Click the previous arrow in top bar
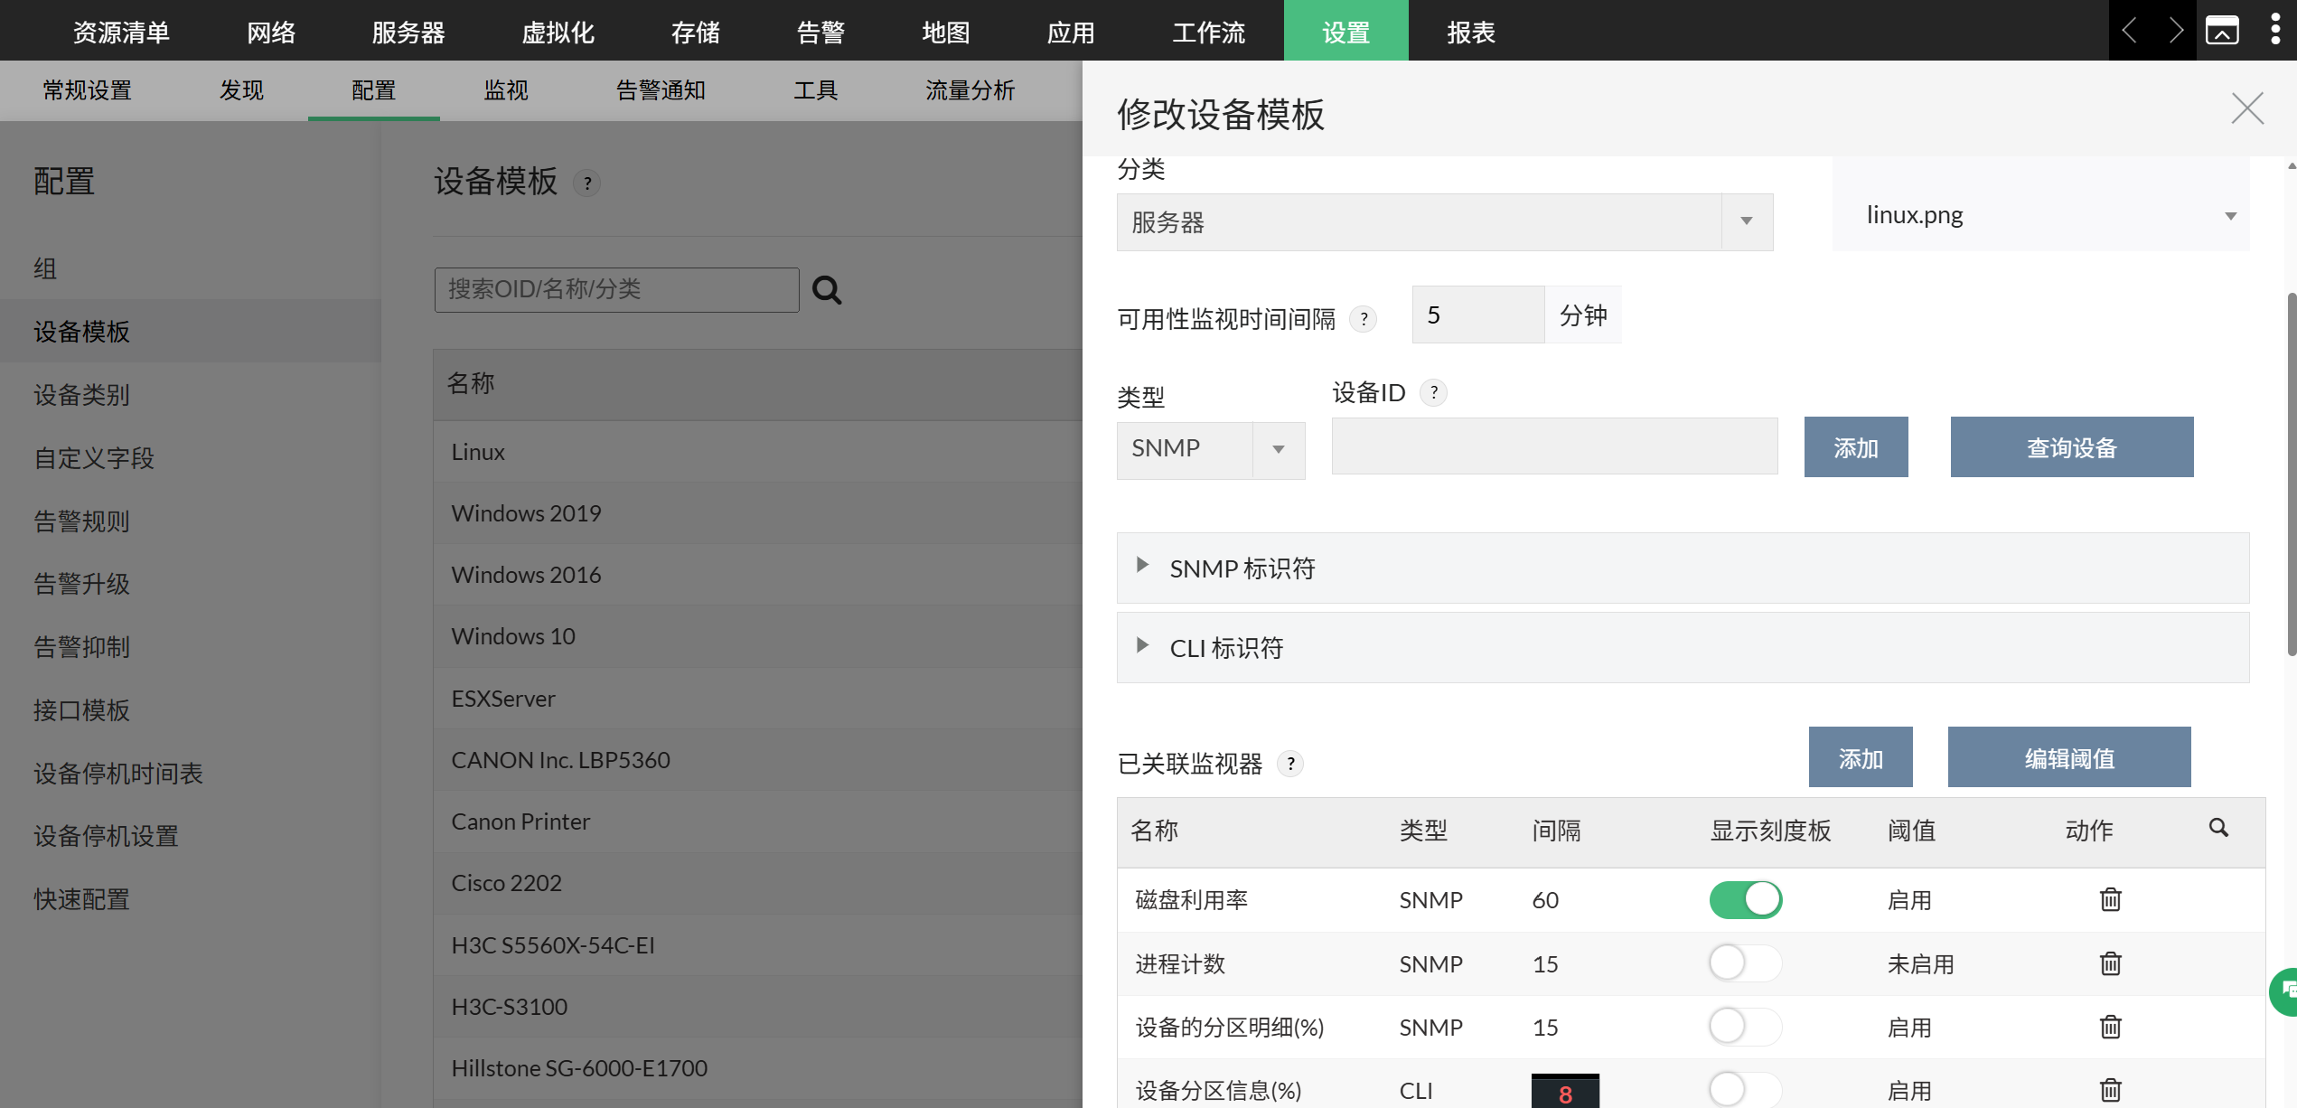This screenshot has width=2297, height=1108. tap(2129, 31)
